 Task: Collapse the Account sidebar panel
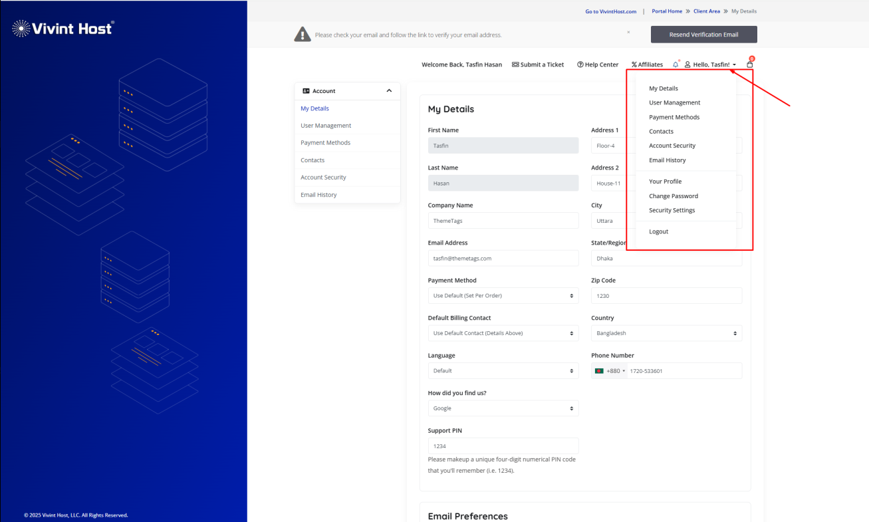click(x=389, y=91)
